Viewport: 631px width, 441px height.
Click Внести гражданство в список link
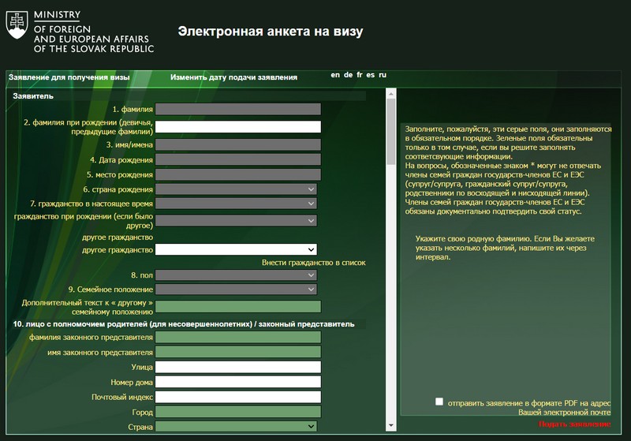[x=313, y=263]
